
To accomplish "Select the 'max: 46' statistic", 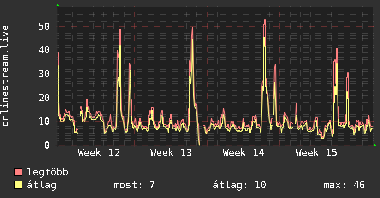I will pos(344,185).
